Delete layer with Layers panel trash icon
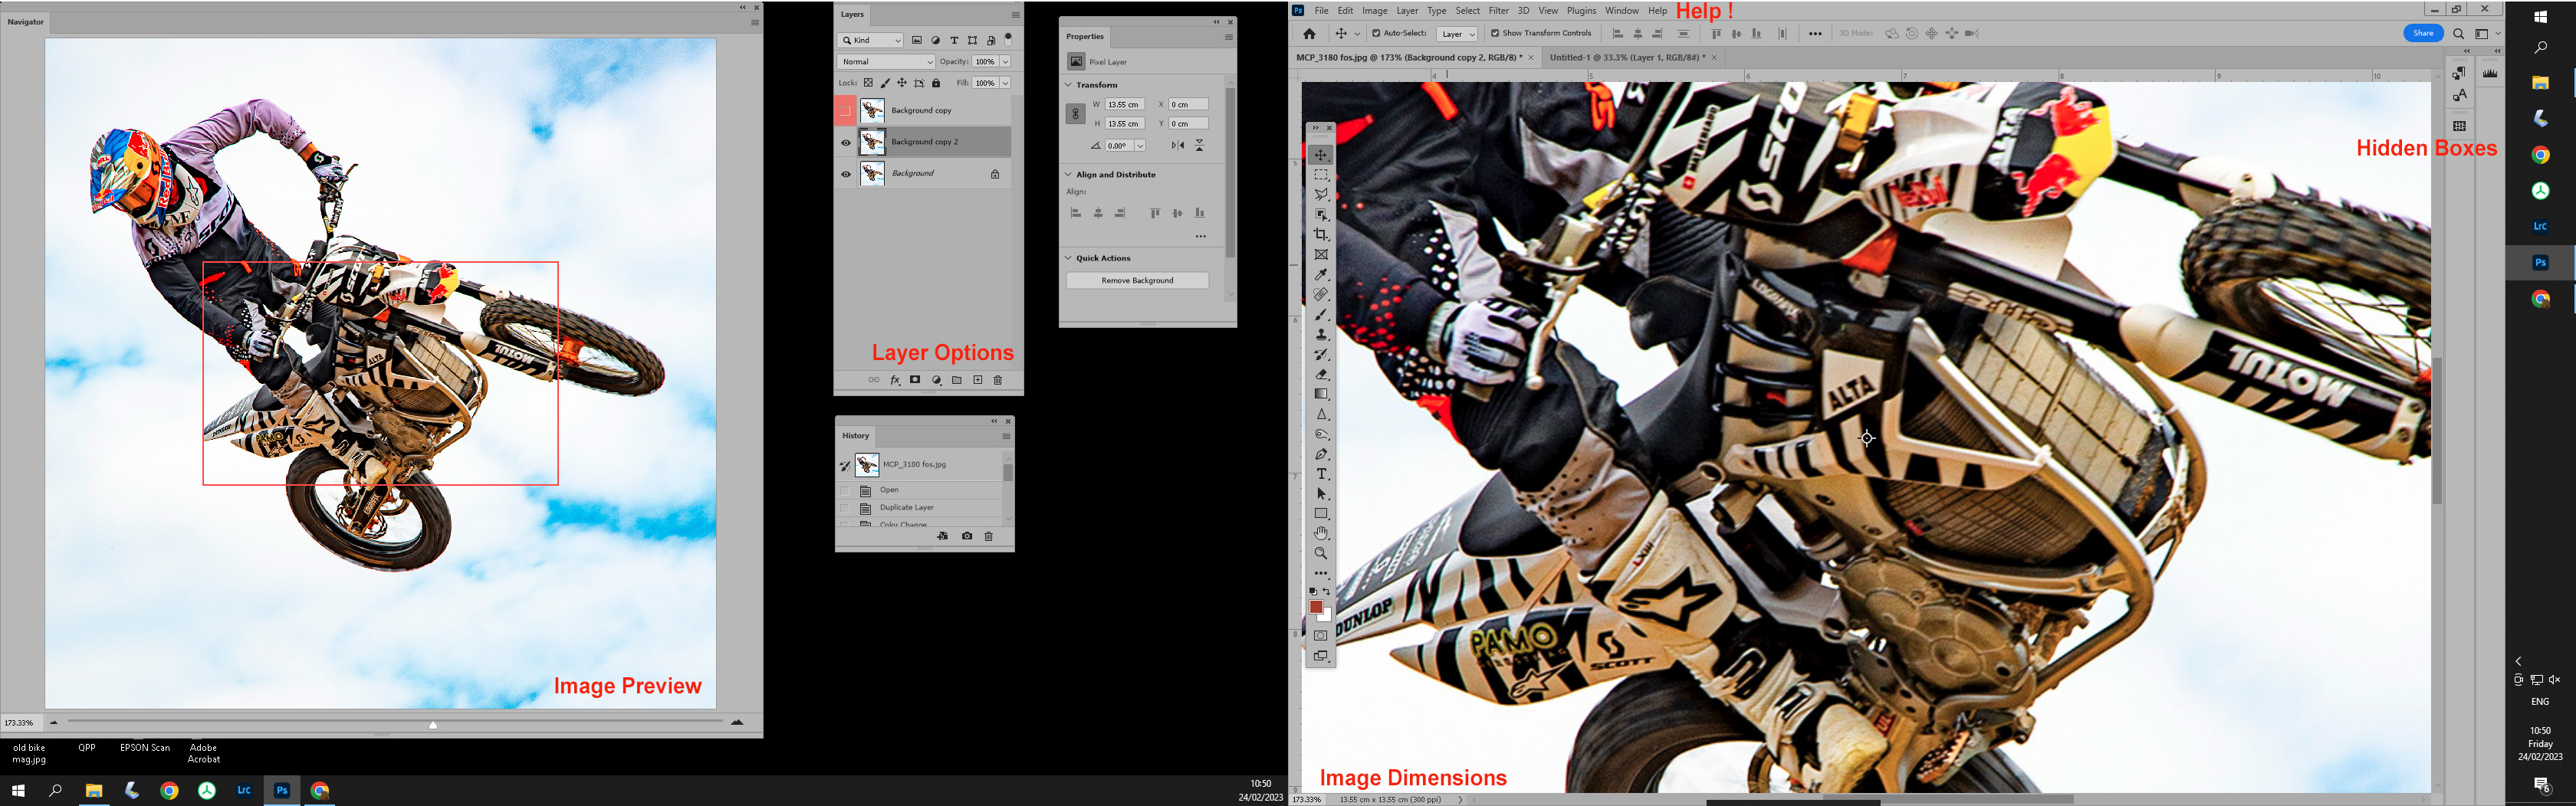Screen dimensions: 2576x806 997,381
